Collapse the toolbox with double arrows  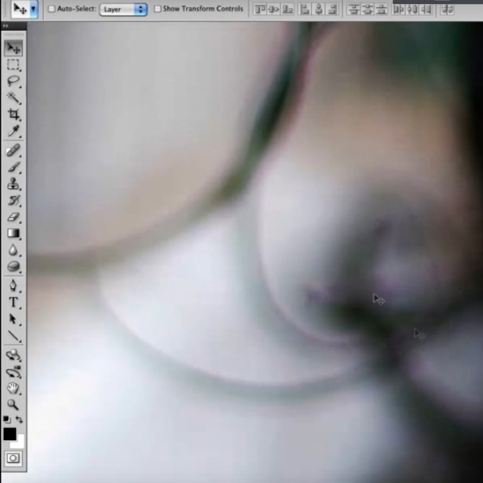click(x=5, y=26)
